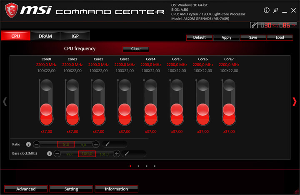Click the Base clock value 99,0
This screenshot has width=300, height=195.
click(70, 154)
